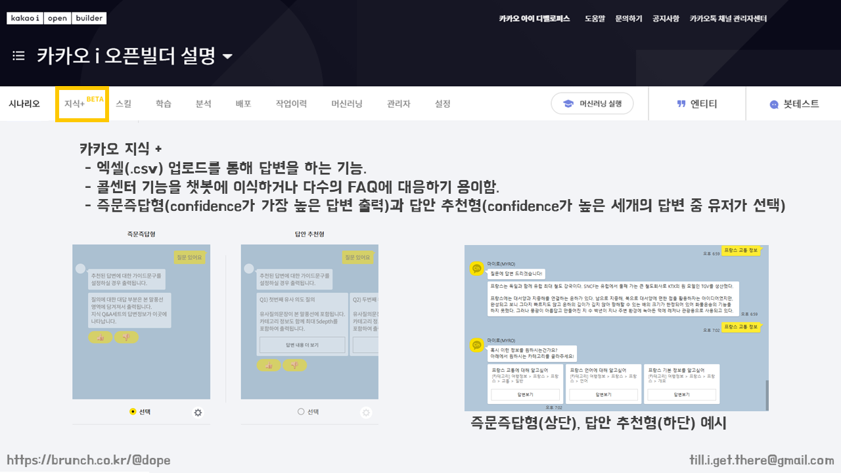This screenshot has width=841, height=473.
Task: Click the quote icon for 엔티티
Action: pos(681,104)
